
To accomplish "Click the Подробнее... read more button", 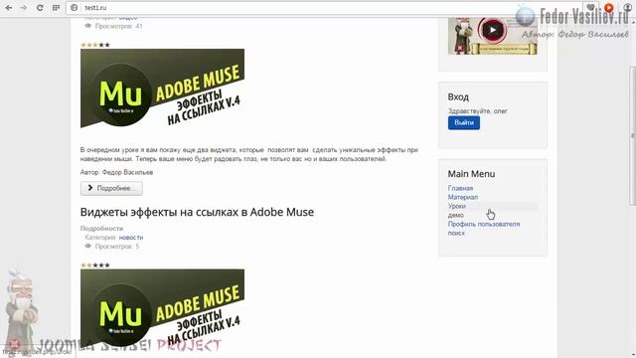I will tap(111, 188).
